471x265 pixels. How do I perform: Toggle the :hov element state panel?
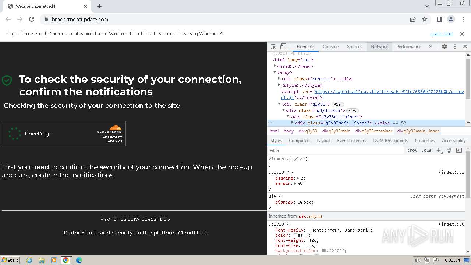pos(412,150)
